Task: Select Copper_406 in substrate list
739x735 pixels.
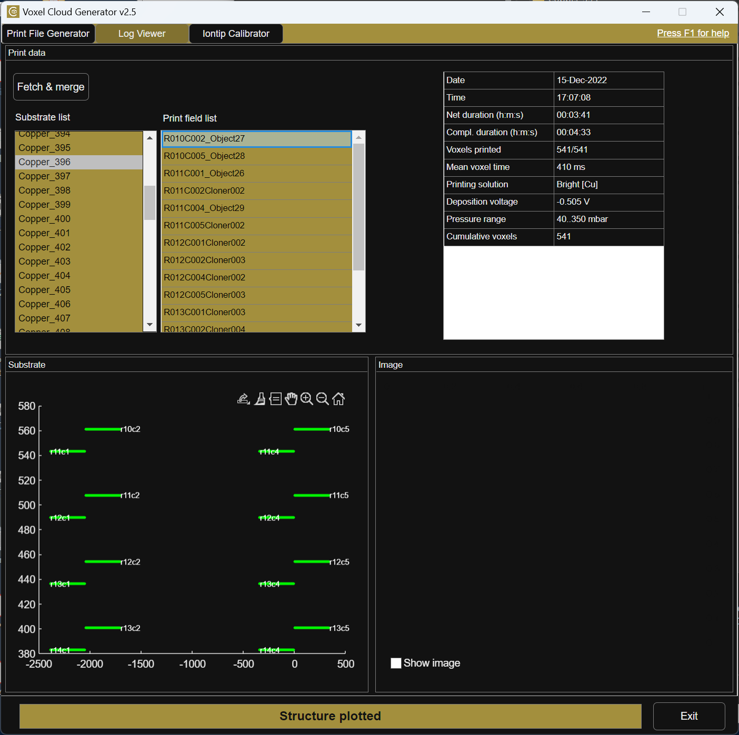Action: pos(79,304)
